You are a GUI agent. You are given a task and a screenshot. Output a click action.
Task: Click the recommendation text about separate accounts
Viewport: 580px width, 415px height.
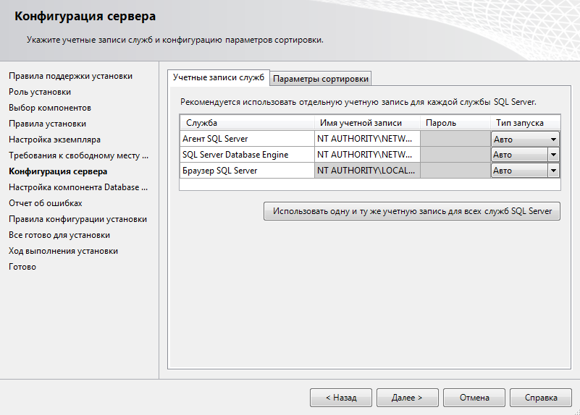(x=358, y=102)
